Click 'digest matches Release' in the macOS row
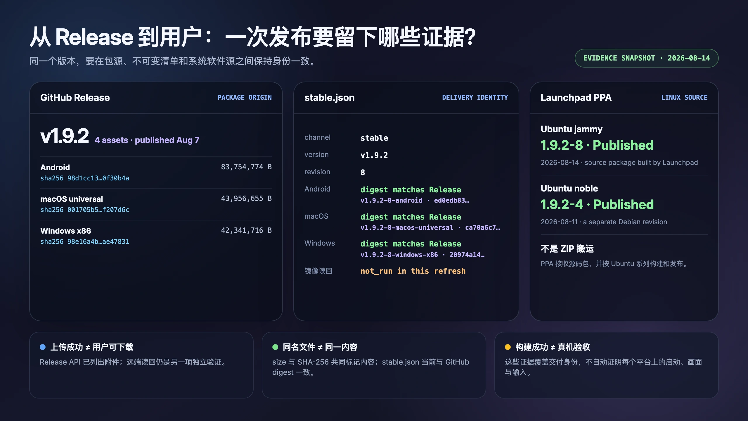 (411, 217)
